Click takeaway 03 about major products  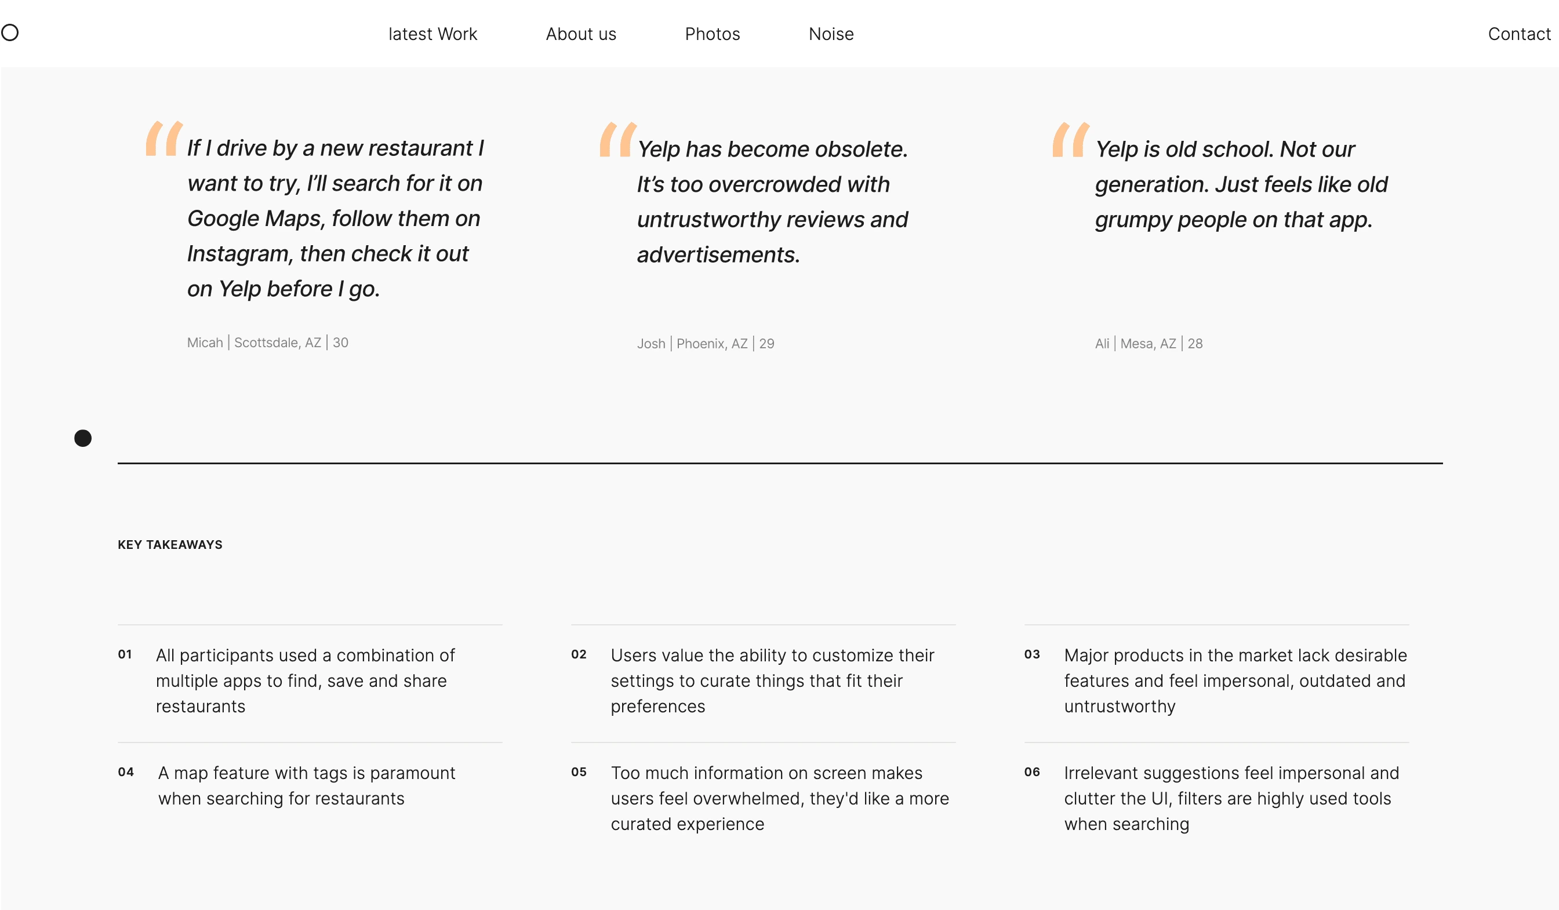coord(1216,680)
